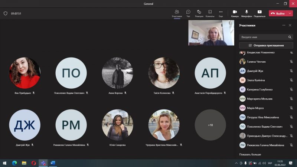This screenshot has width=297, height=167.
Task: Click the red Выйти leave button
Action: 278,13
